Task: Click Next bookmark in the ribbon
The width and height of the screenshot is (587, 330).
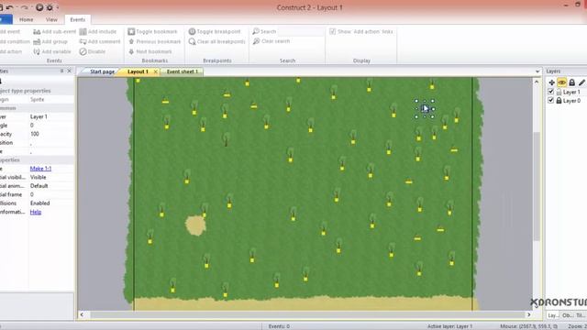Action: tap(150, 51)
